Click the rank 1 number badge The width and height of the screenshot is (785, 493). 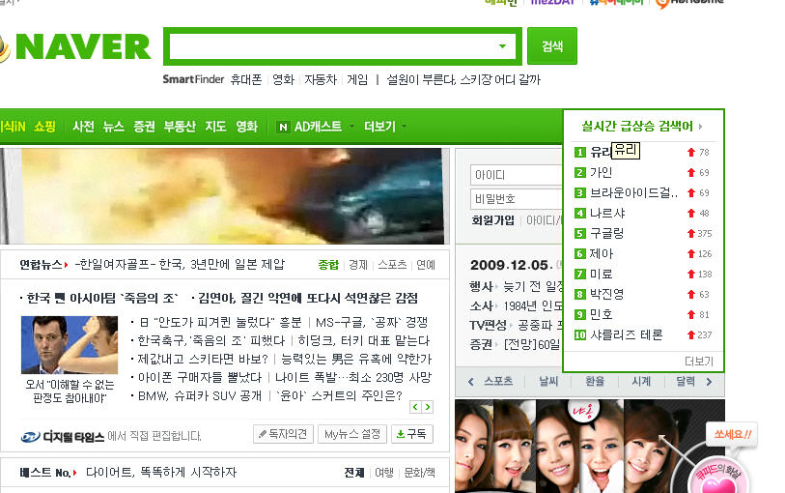click(x=579, y=153)
